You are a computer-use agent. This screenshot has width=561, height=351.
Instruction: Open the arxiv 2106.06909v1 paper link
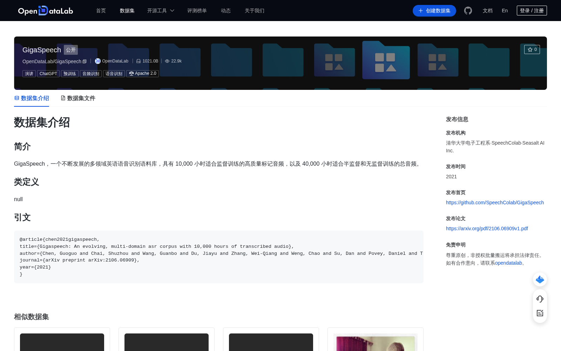tap(487, 229)
